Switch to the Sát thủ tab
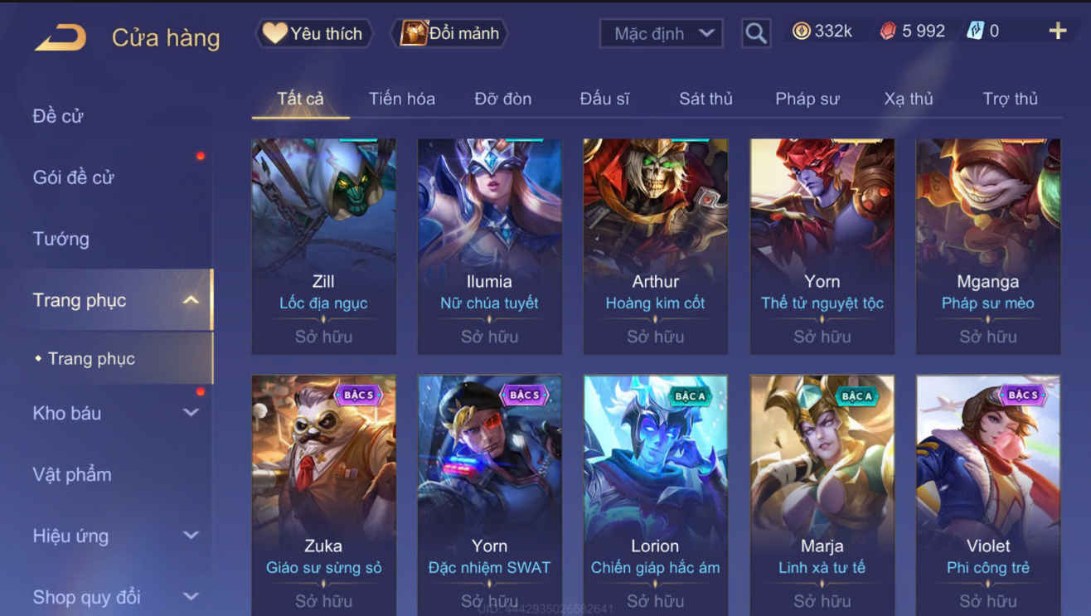Image resolution: width=1091 pixels, height=616 pixels. tap(706, 99)
